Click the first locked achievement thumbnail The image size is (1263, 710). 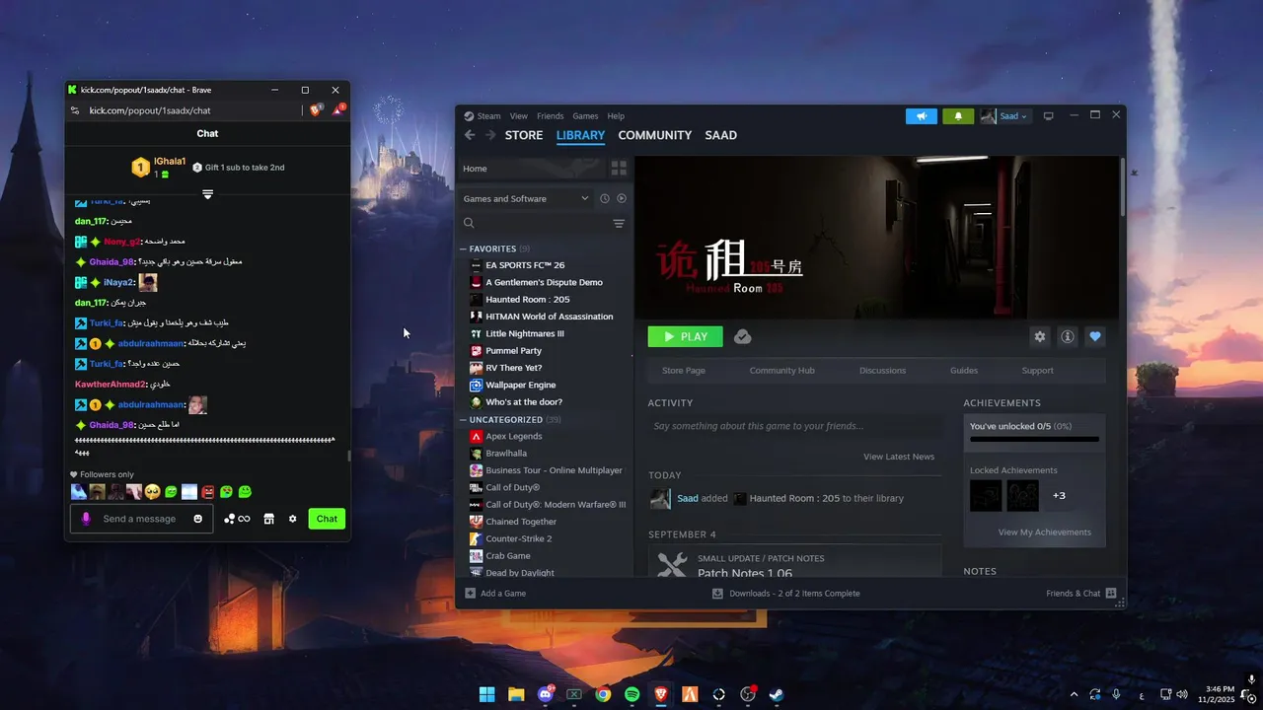[x=986, y=495]
